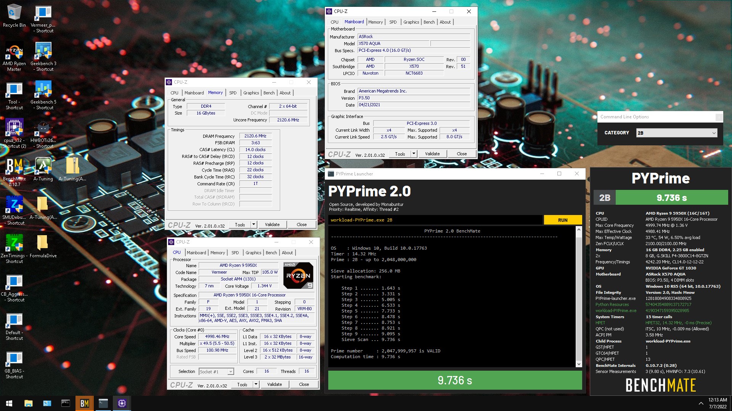Open the A-Tuning(A... zip archive icon
Image resolution: width=732 pixels, height=411 pixels.
[x=72, y=169]
